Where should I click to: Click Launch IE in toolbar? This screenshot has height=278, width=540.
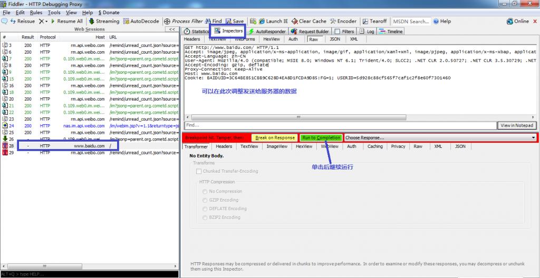(x=274, y=22)
